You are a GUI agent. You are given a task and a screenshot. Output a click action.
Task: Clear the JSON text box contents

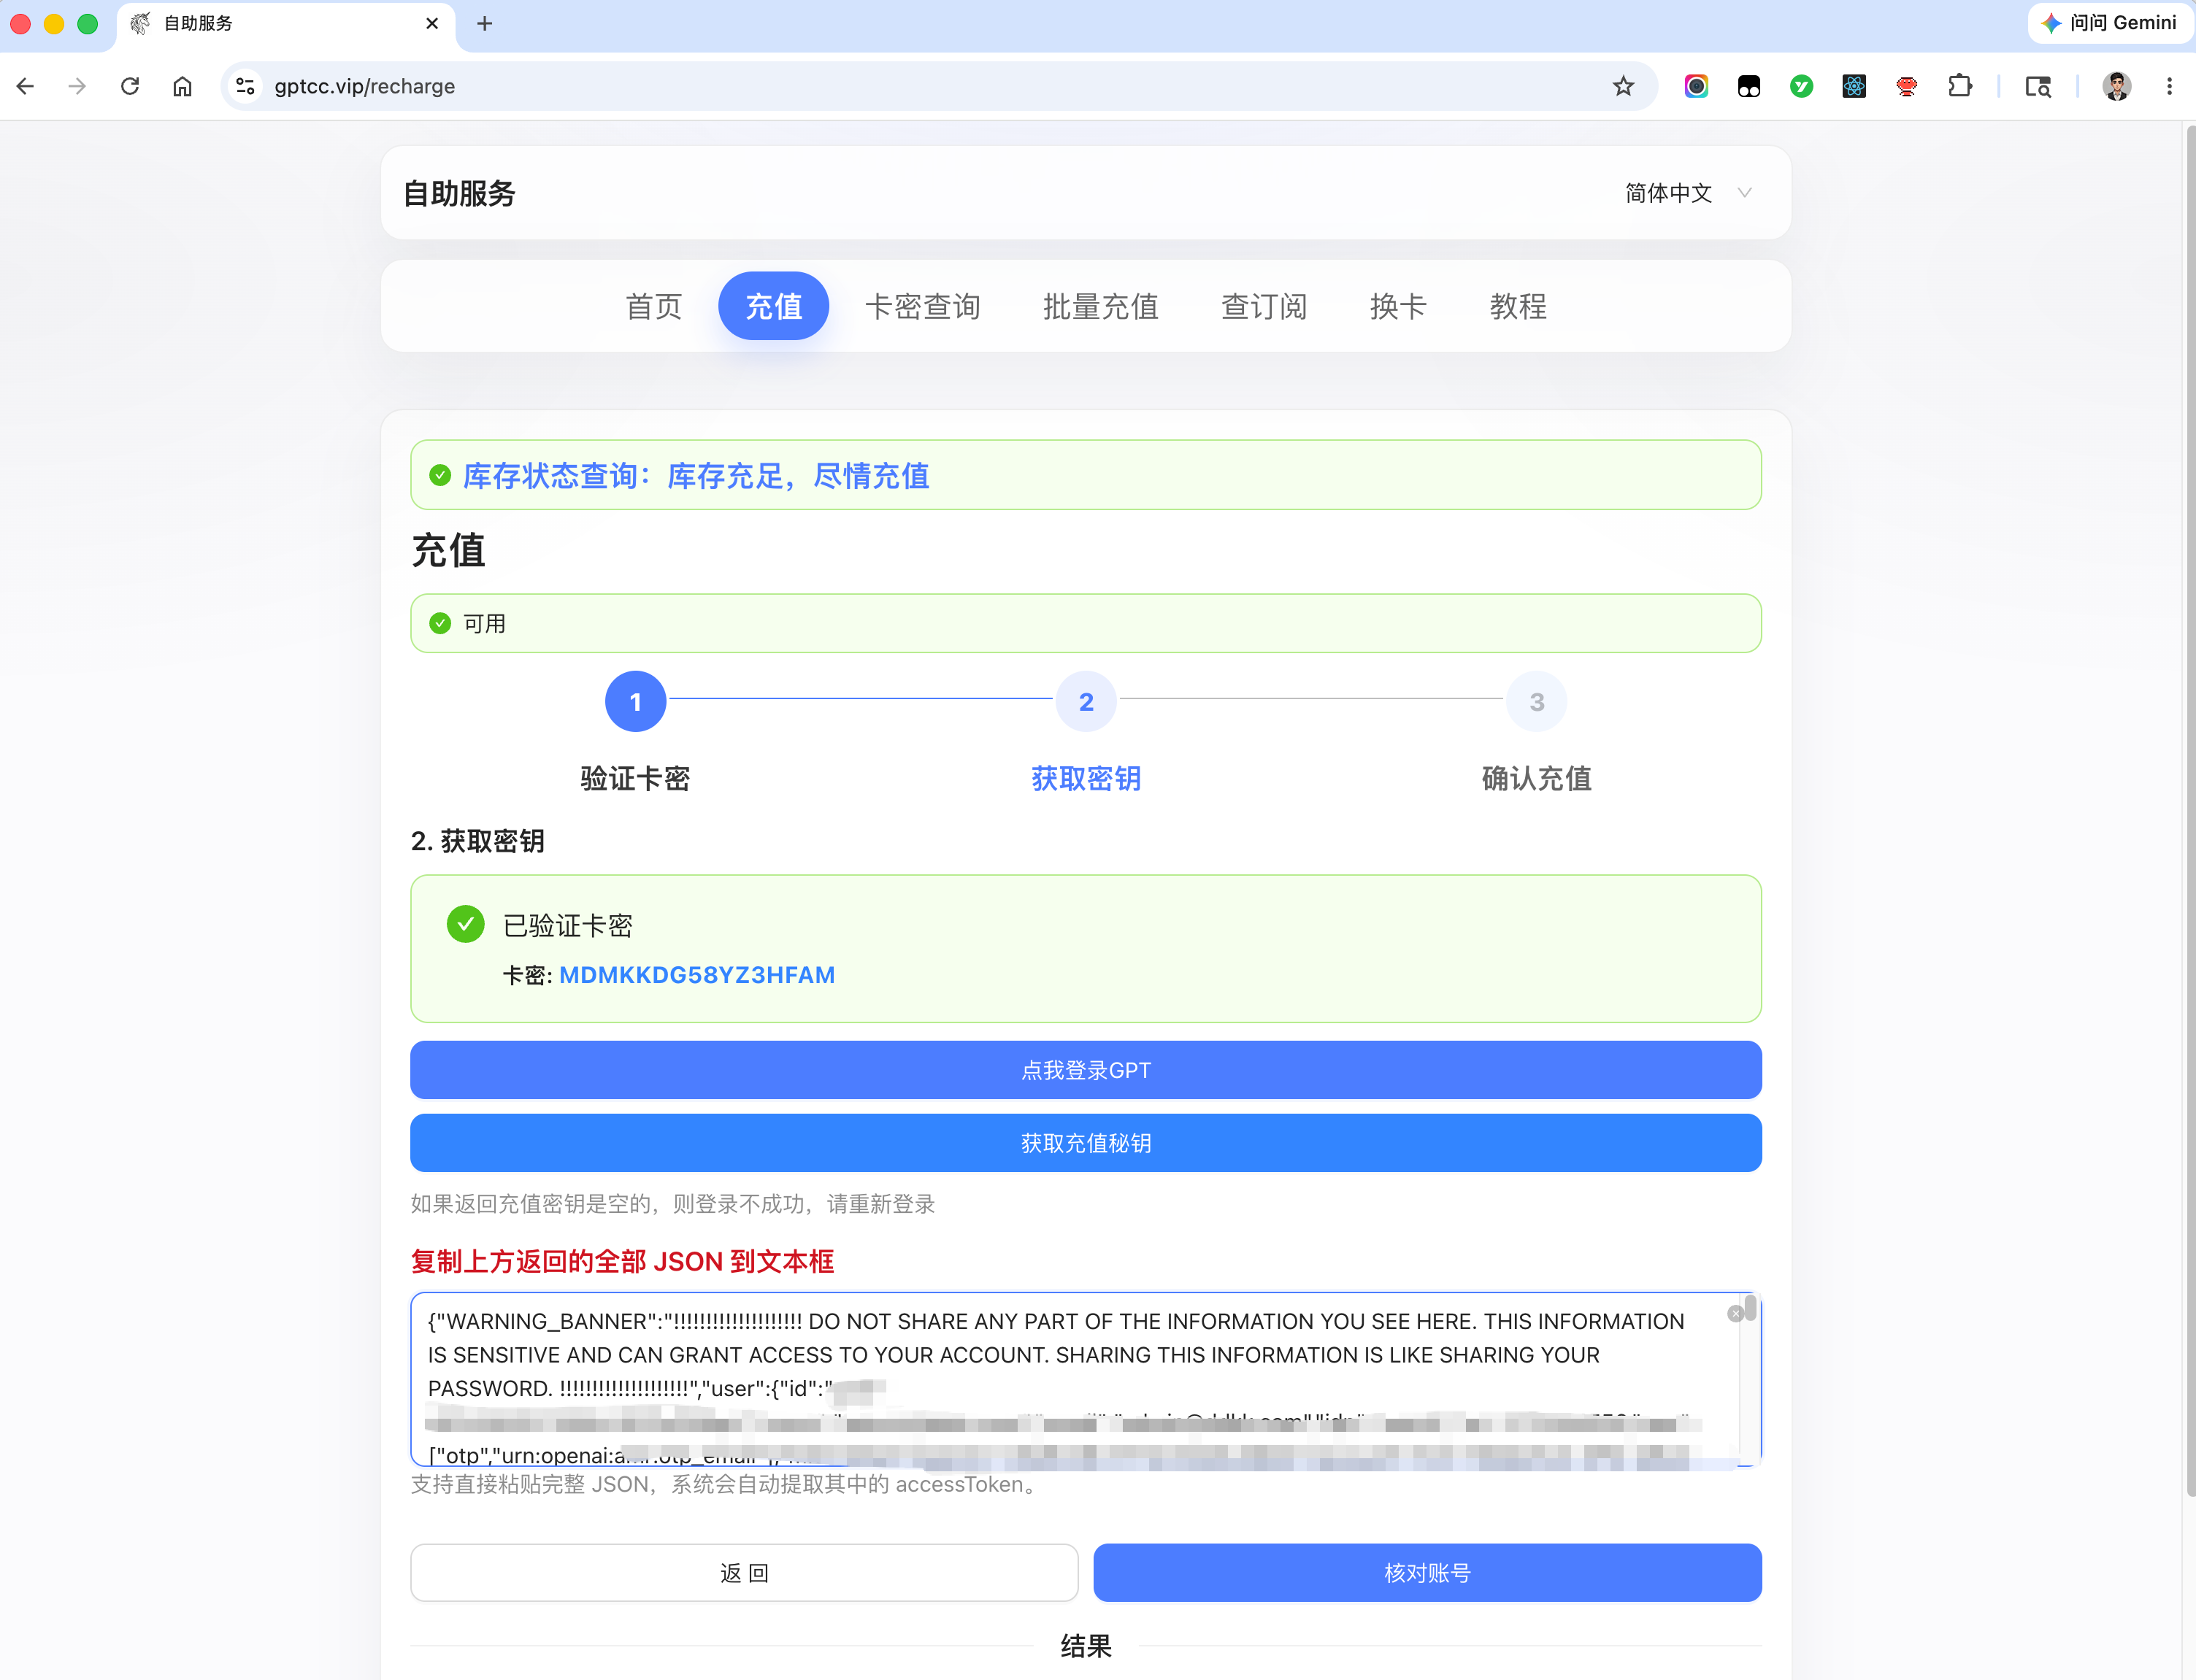[1735, 1314]
